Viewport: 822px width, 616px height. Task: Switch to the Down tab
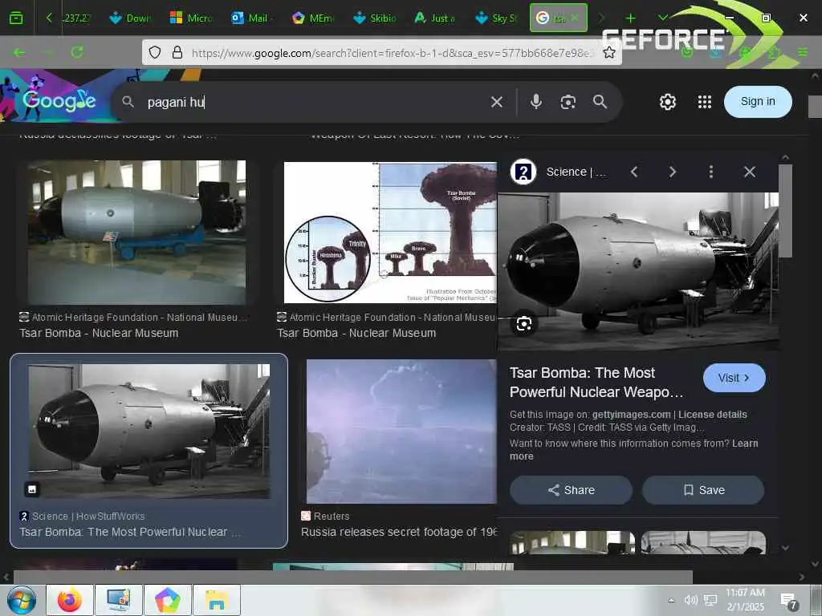[131, 18]
